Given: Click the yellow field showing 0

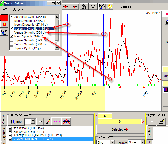Looking at the screenshot, I should [120, 122].
